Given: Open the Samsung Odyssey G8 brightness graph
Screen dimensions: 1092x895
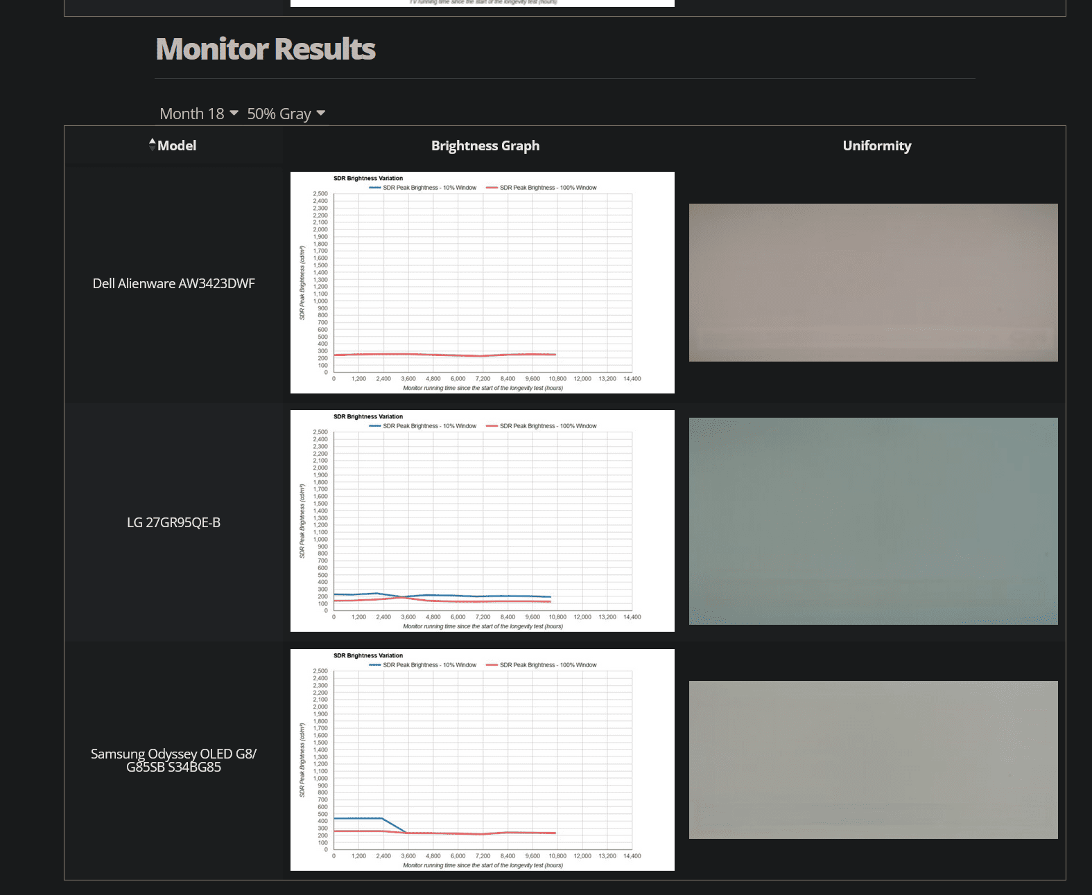Looking at the screenshot, I should (x=483, y=760).
